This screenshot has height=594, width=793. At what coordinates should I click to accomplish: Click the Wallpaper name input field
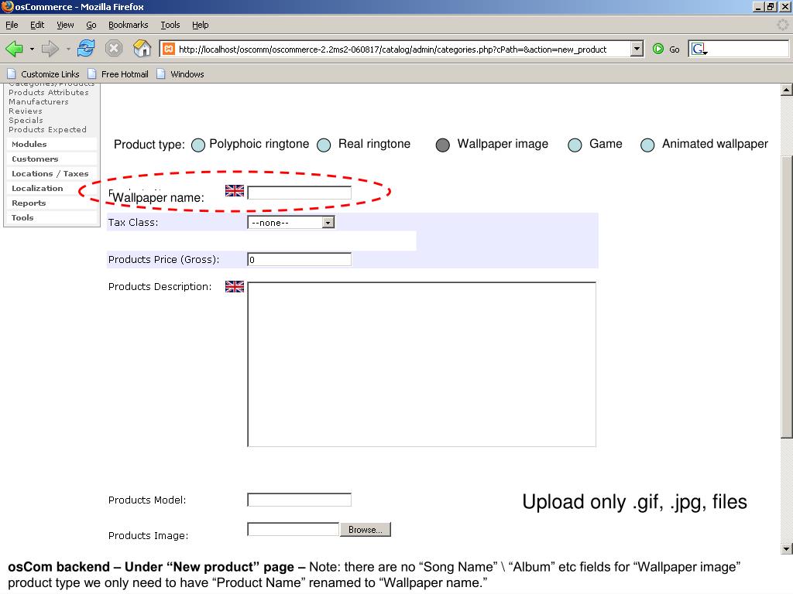300,193
